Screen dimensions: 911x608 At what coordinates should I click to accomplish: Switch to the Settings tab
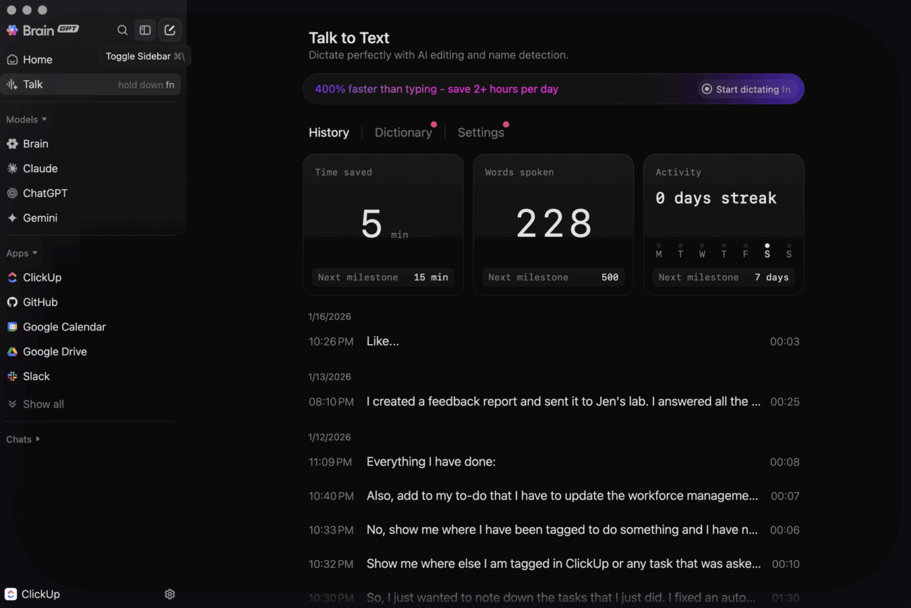[x=481, y=133]
